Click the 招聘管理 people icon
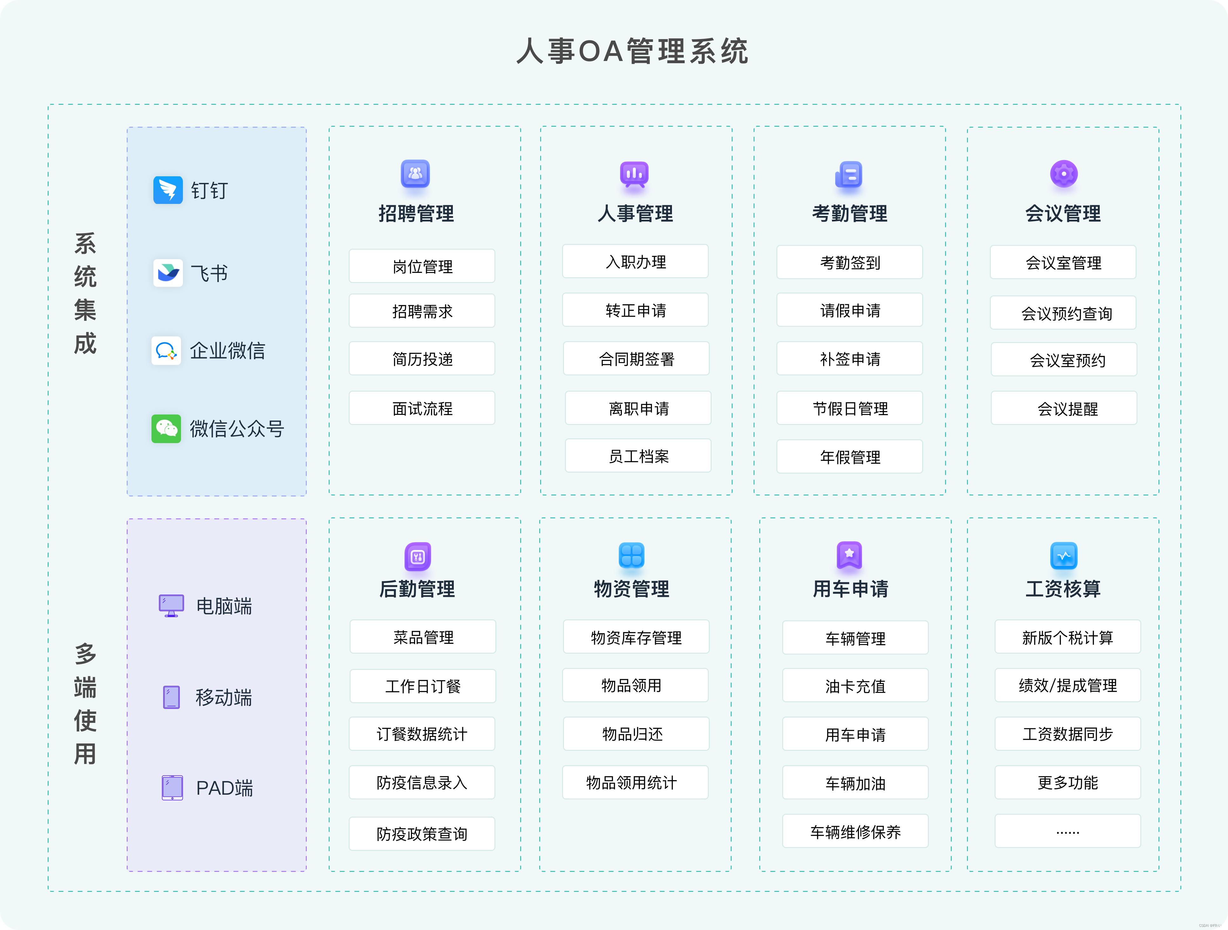 click(x=415, y=174)
